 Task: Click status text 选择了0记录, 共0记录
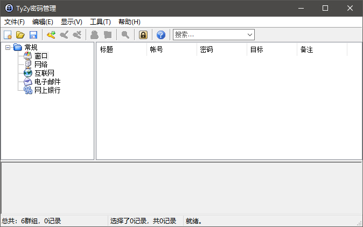pyautogui.click(x=143, y=221)
